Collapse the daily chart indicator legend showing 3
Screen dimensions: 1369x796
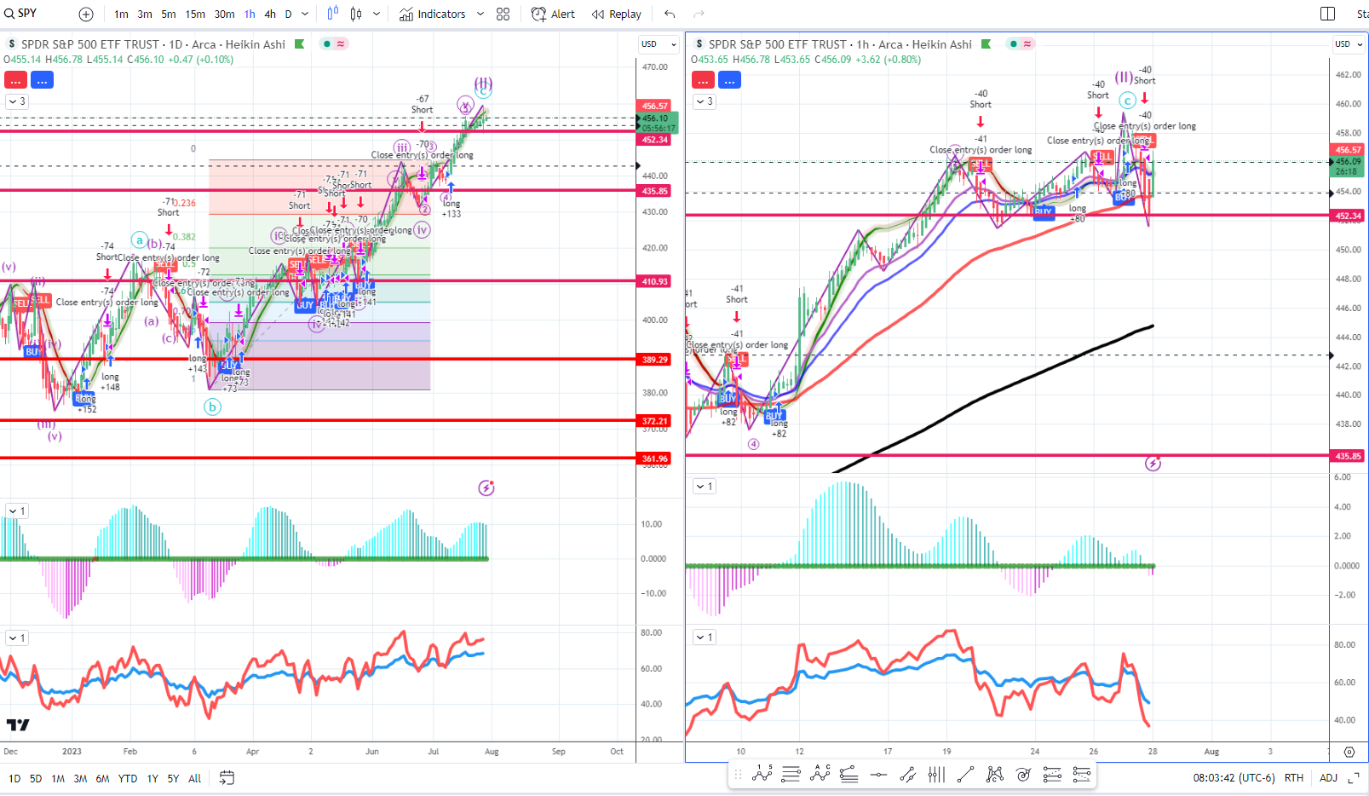click(x=17, y=101)
